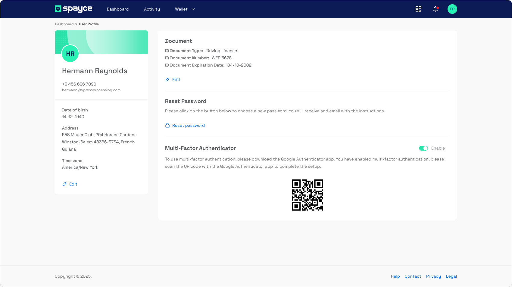Image resolution: width=512 pixels, height=287 pixels.
Task: Click the expiration date 04-10-2002
Action: click(239, 65)
